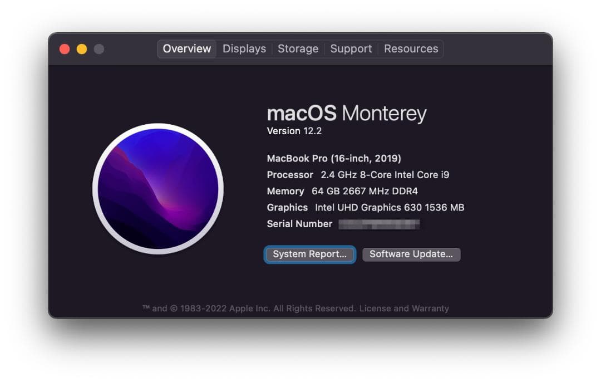601x382 pixels.
Task: Open the Storage tab
Action: pos(298,49)
